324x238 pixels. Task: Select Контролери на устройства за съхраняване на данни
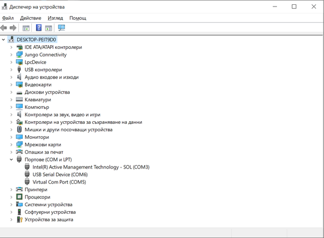tap(83, 122)
